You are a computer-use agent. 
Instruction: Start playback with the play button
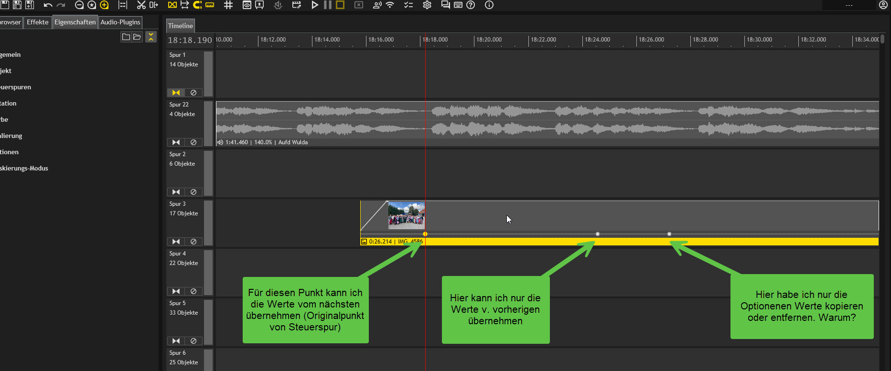(315, 5)
